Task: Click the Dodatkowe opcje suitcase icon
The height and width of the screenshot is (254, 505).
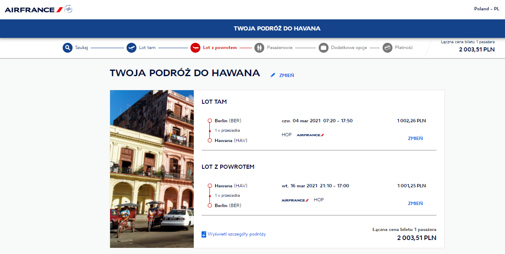Action: [x=324, y=48]
